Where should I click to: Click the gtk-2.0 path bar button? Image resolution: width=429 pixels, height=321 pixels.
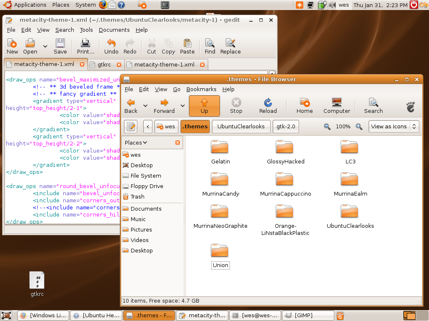tap(286, 126)
